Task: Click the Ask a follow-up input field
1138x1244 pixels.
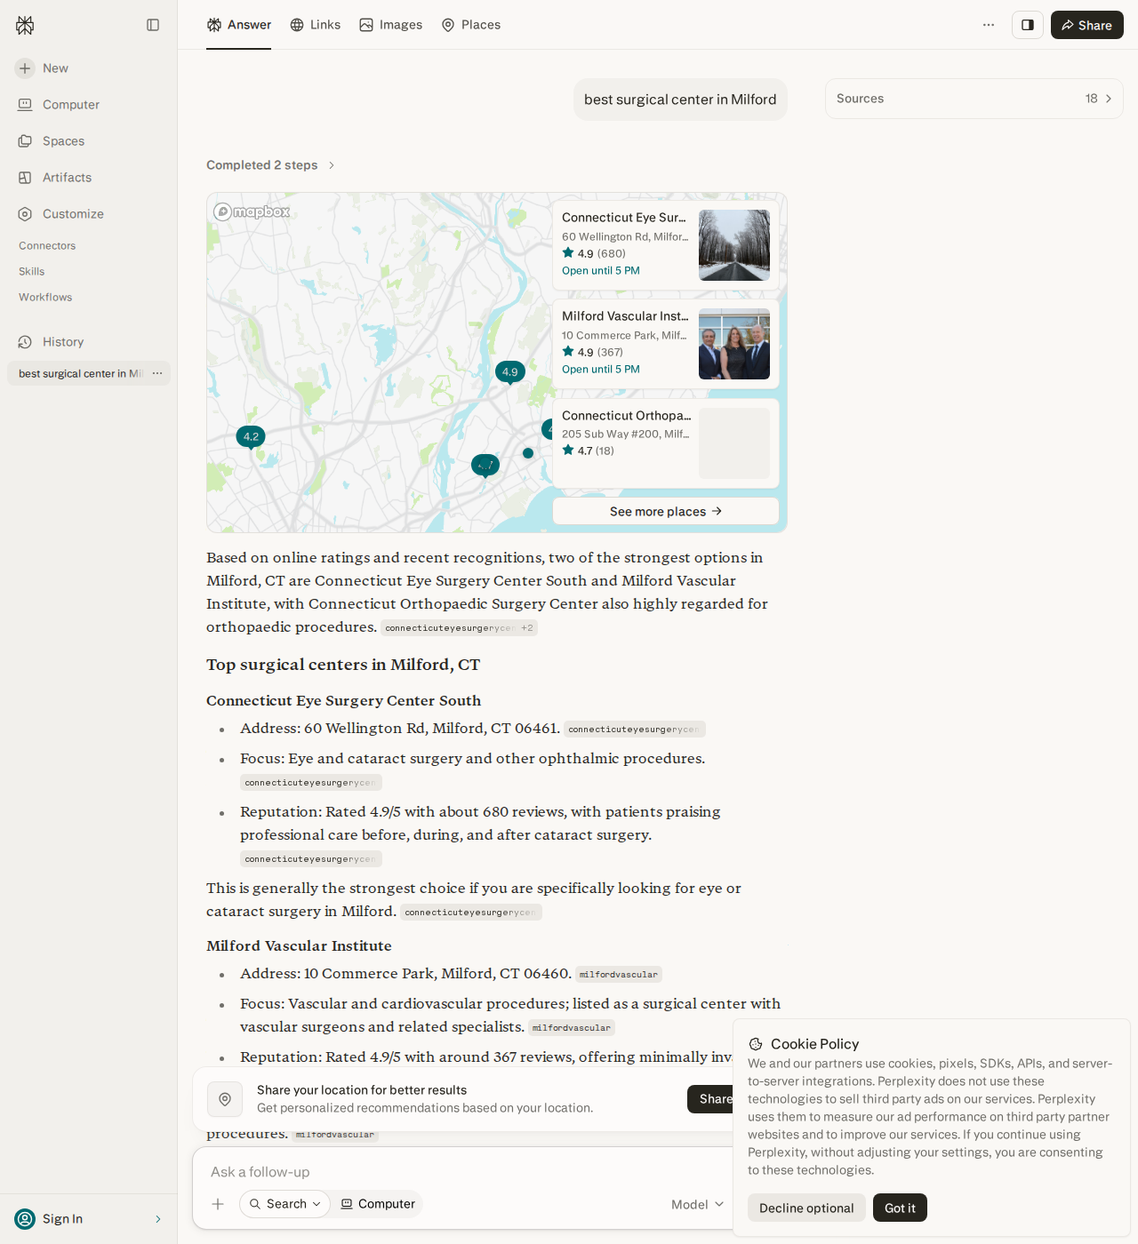Action: click(x=462, y=1172)
